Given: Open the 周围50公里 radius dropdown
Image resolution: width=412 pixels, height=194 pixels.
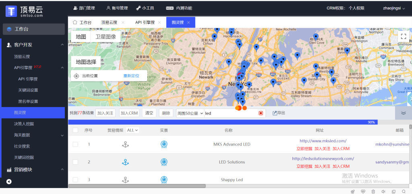Looking at the screenshot, I should tap(190, 113).
